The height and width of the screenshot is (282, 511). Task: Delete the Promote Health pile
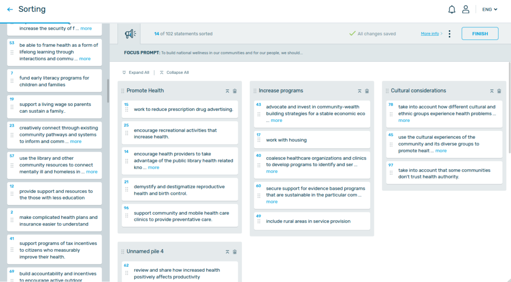pos(235,91)
